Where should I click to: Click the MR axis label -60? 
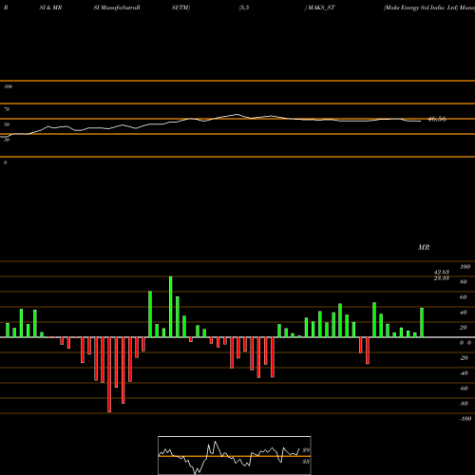(464, 389)
